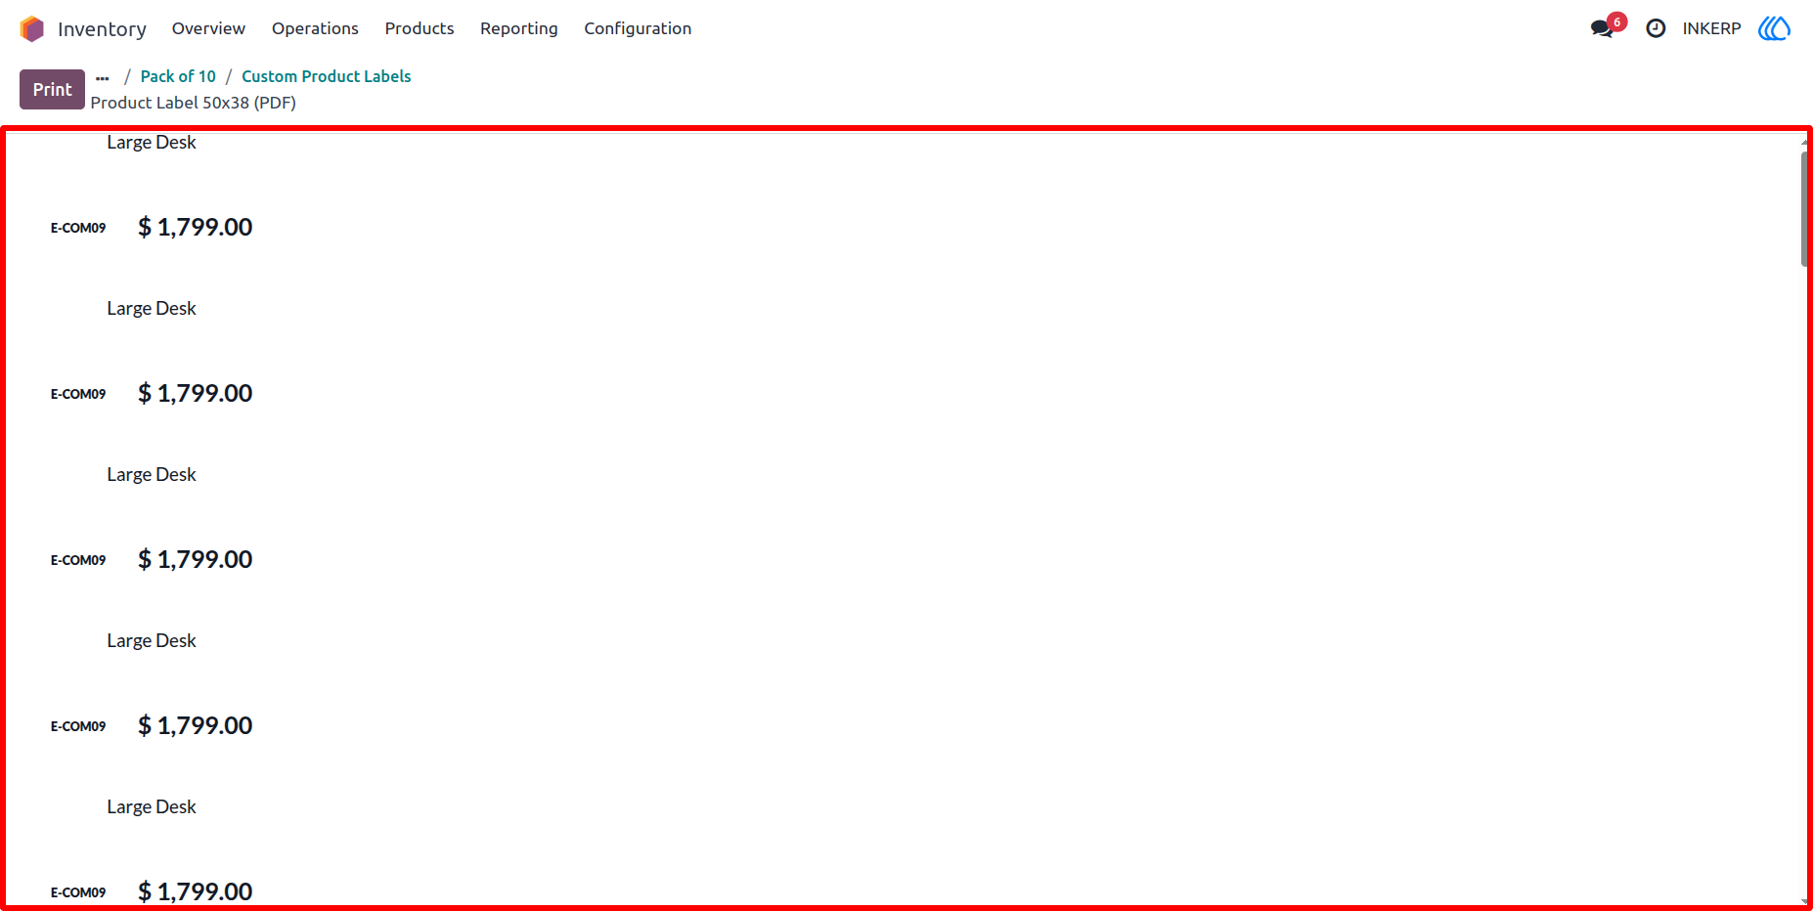Open the Configuration menu
The height and width of the screenshot is (911, 1813).
[638, 28]
